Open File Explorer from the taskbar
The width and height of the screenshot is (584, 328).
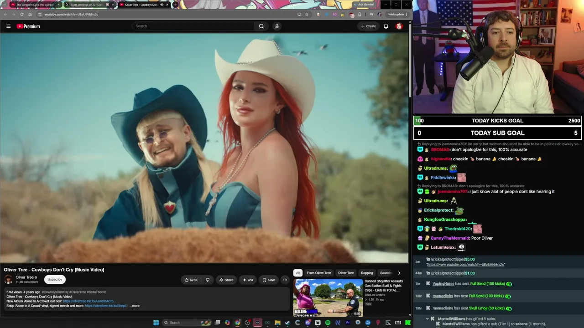[277, 323]
